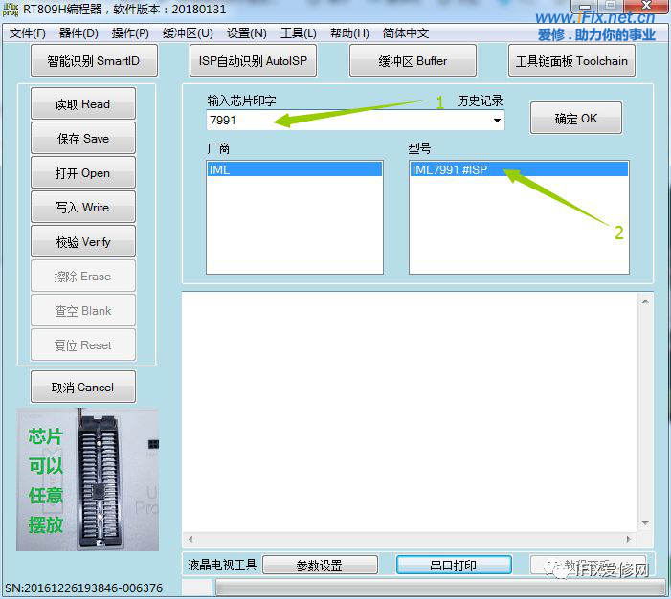The image size is (671, 599).
Task: Click the 打开 Open button
Action: pos(83,173)
